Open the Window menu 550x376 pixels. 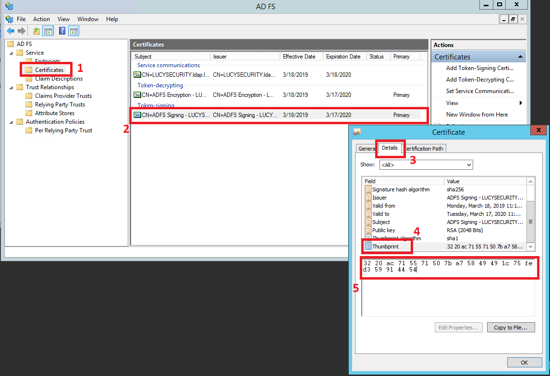pos(88,19)
